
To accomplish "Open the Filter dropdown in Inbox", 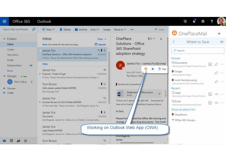I will 102,39.
